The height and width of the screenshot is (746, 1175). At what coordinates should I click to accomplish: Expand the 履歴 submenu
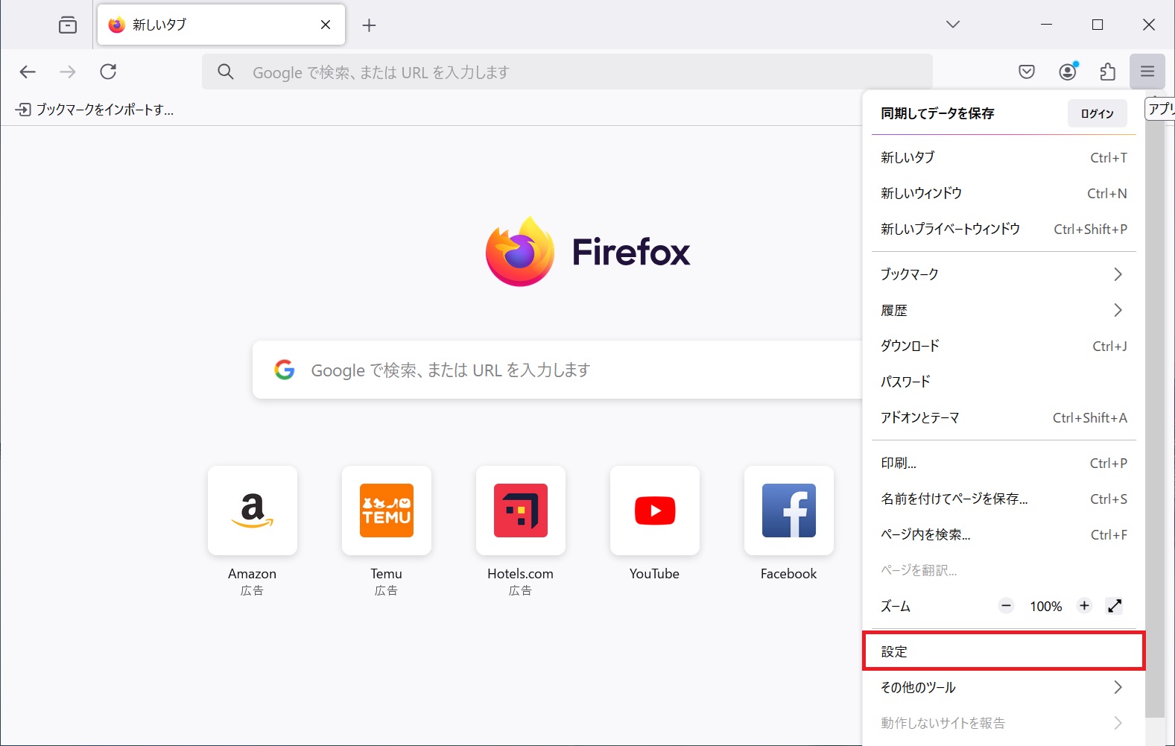1004,310
